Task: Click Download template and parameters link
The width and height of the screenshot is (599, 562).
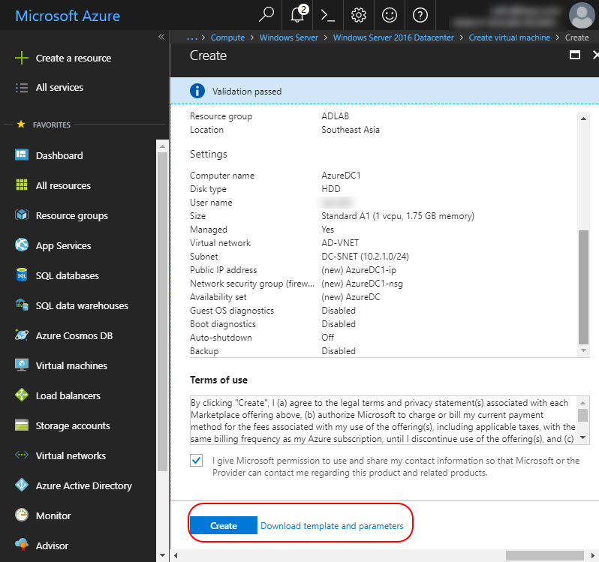Action: pyautogui.click(x=332, y=526)
